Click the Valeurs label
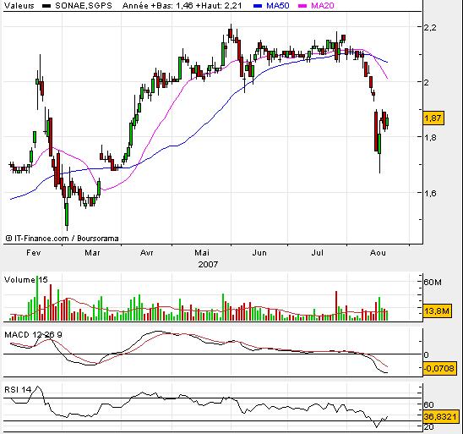Viewport: 463px width, 434px height. [x=19, y=6]
